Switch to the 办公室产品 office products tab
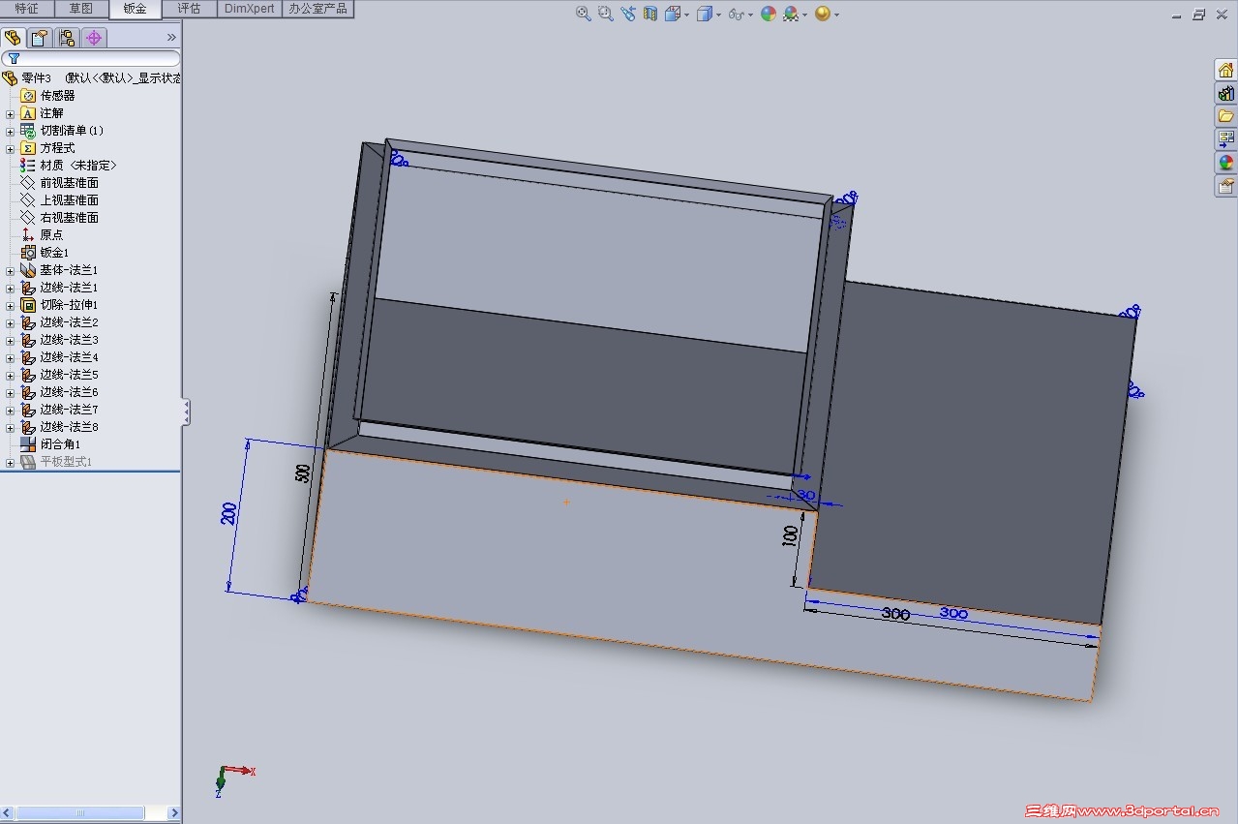Viewport: 1238px width, 824px height. [317, 9]
